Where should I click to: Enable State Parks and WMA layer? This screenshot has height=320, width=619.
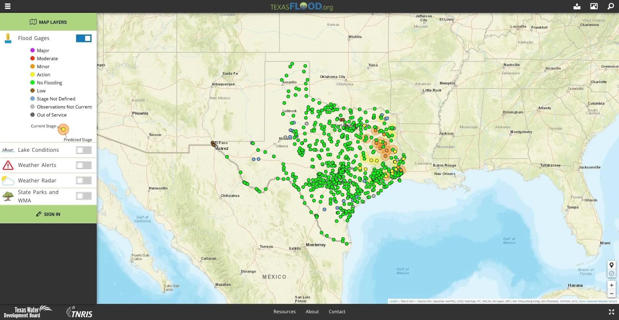click(x=84, y=196)
